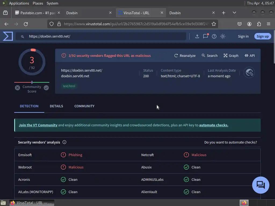Screen dimensions: 275x206
Task: Click the Emsisoft Phishing warning icon
Action: tap(63, 155)
